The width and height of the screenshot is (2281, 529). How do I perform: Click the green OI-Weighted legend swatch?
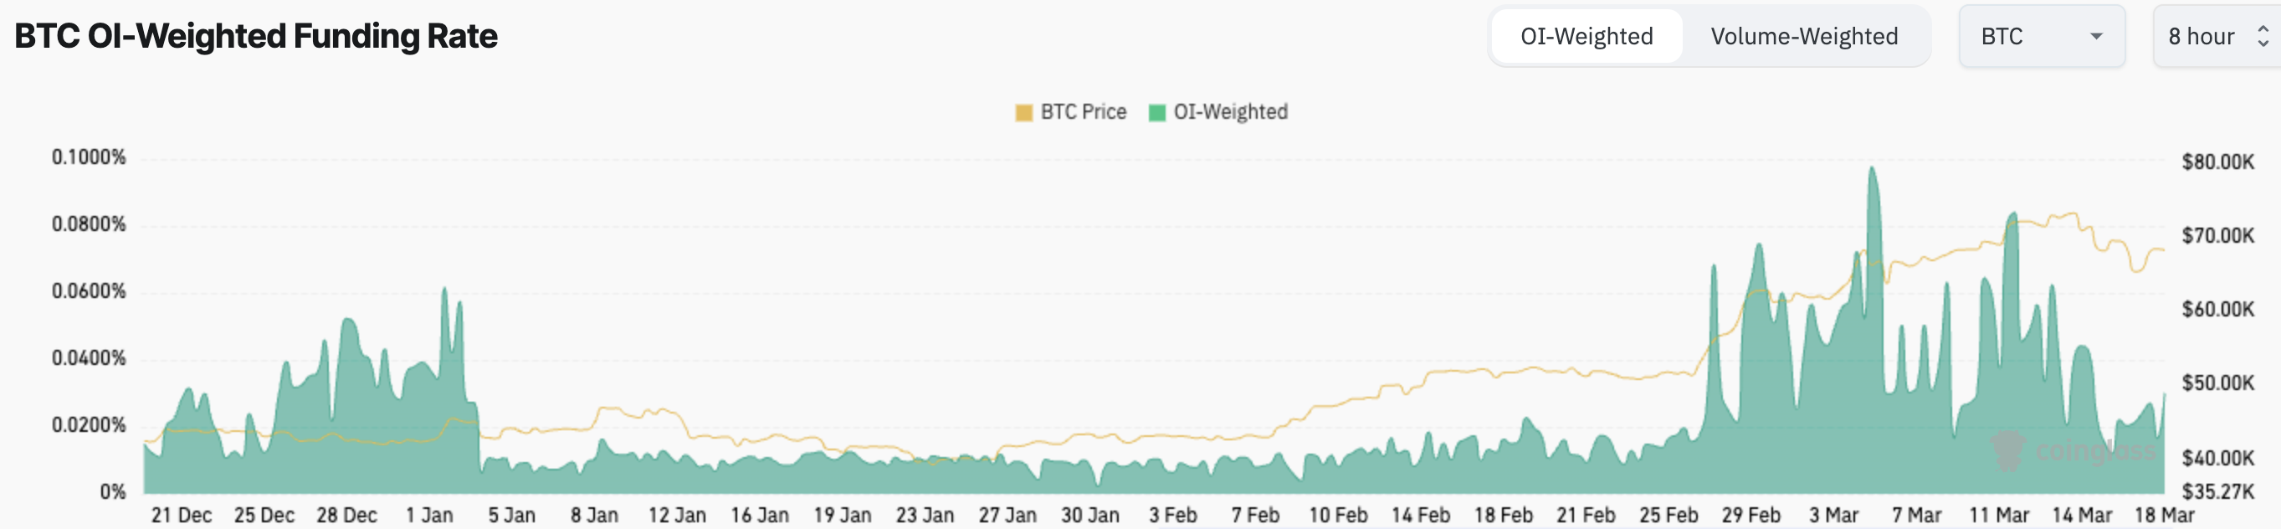click(x=1156, y=112)
